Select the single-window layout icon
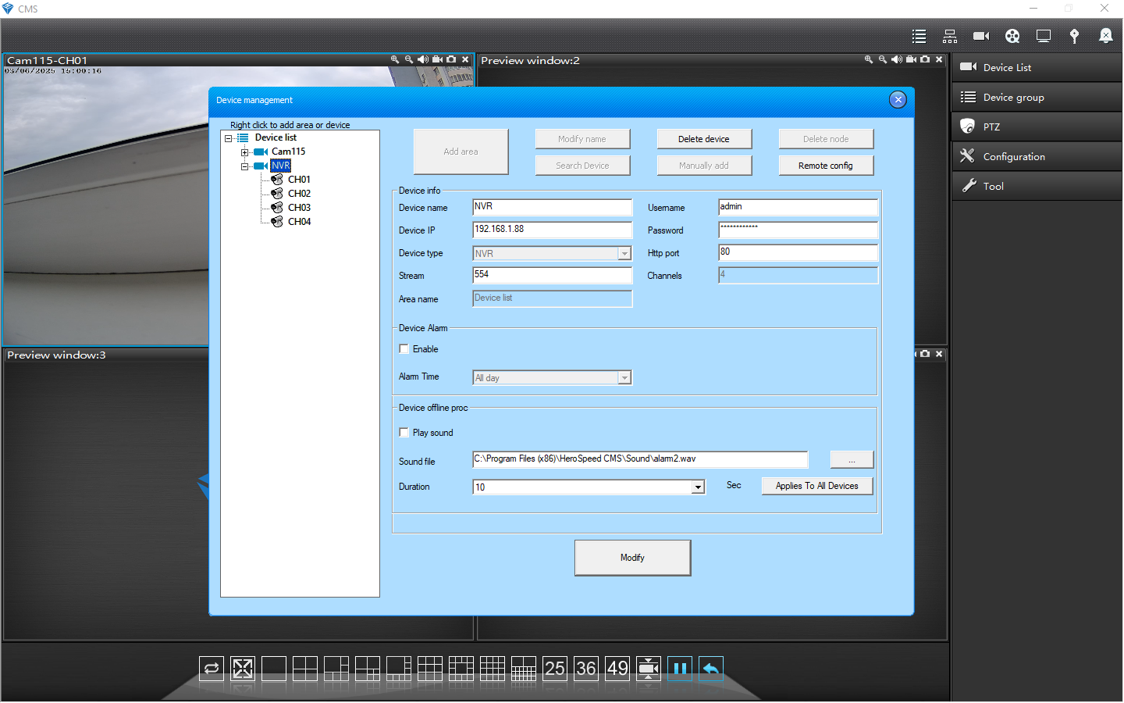Viewport: 1124px width, 703px height. [x=274, y=669]
